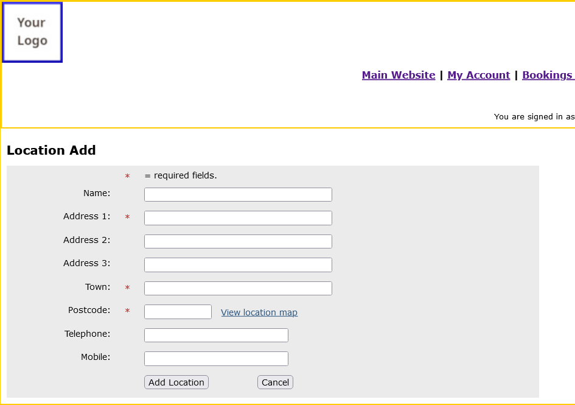Click the Address 3 text box

click(x=238, y=265)
